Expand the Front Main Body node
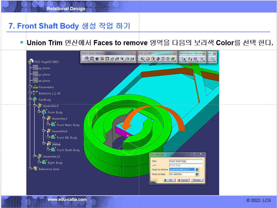The image size is (277, 208). pyautogui.click(x=48, y=125)
